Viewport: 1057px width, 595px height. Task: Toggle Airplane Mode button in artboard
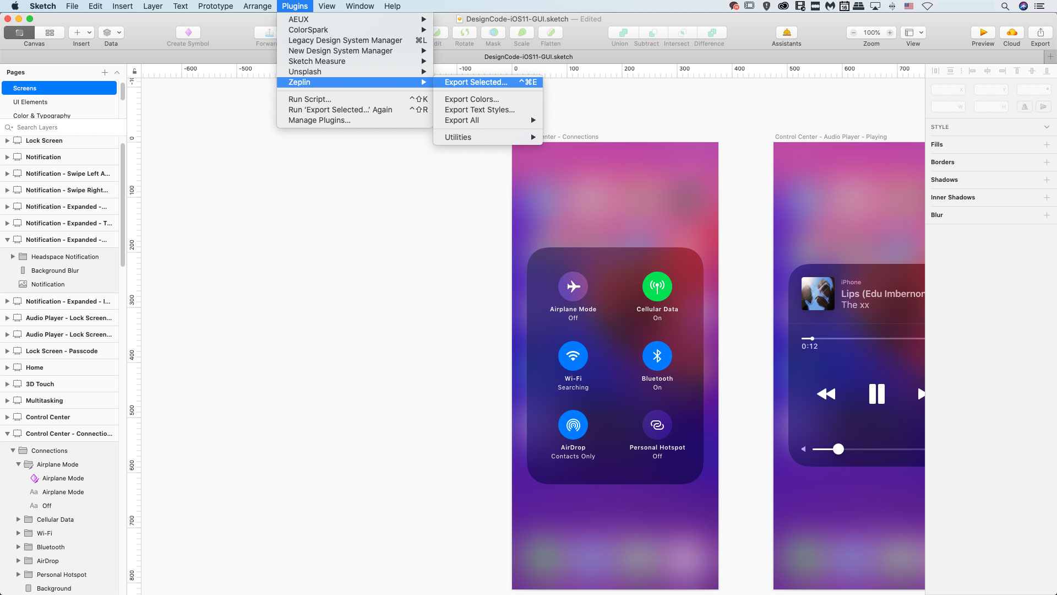click(x=573, y=286)
